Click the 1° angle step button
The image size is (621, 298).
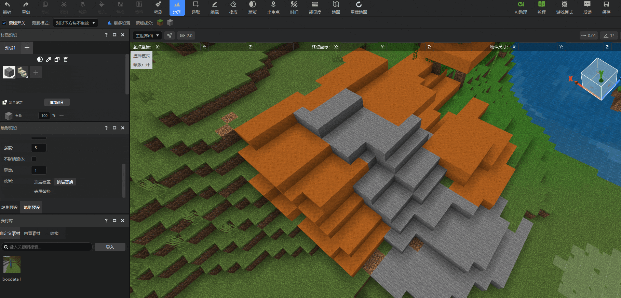click(x=609, y=35)
